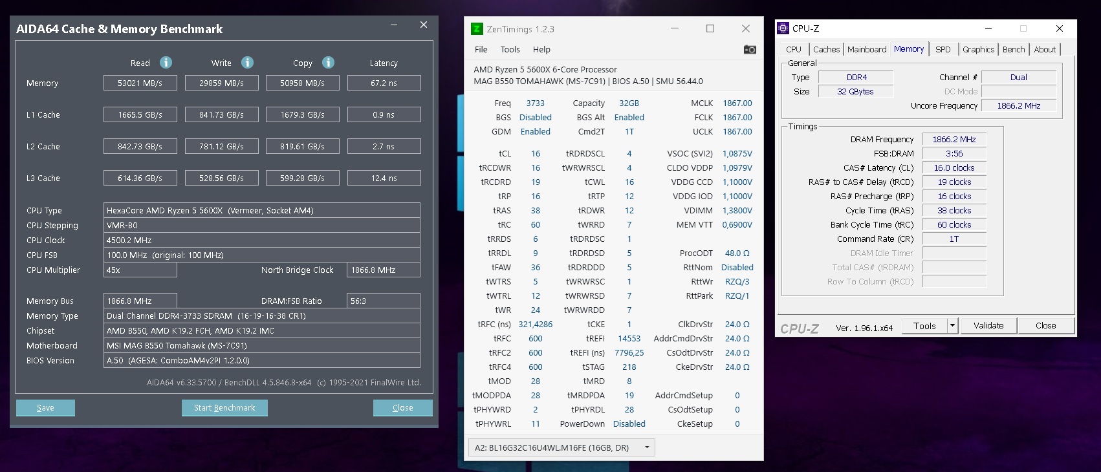The image size is (1101, 472).
Task: Click the CPU Clock field showing 4500.2 MHz
Action: coord(262,240)
